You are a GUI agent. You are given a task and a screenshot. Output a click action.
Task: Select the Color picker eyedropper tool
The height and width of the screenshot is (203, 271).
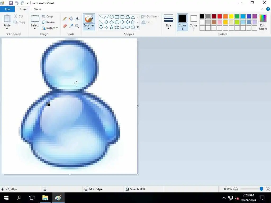click(x=71, y=26)
